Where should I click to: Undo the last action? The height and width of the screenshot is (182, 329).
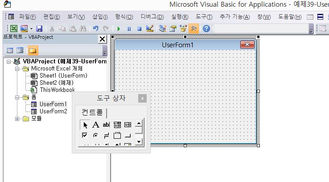96,29
